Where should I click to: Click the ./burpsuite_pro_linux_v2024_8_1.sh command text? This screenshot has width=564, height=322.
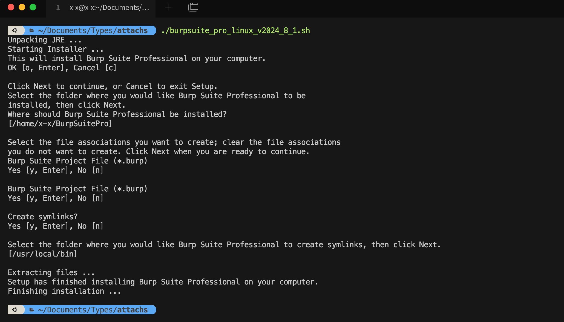(x=236, y=30)
